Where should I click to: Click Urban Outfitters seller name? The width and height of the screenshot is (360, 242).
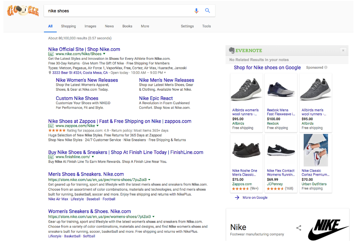(x=314, y=184)
